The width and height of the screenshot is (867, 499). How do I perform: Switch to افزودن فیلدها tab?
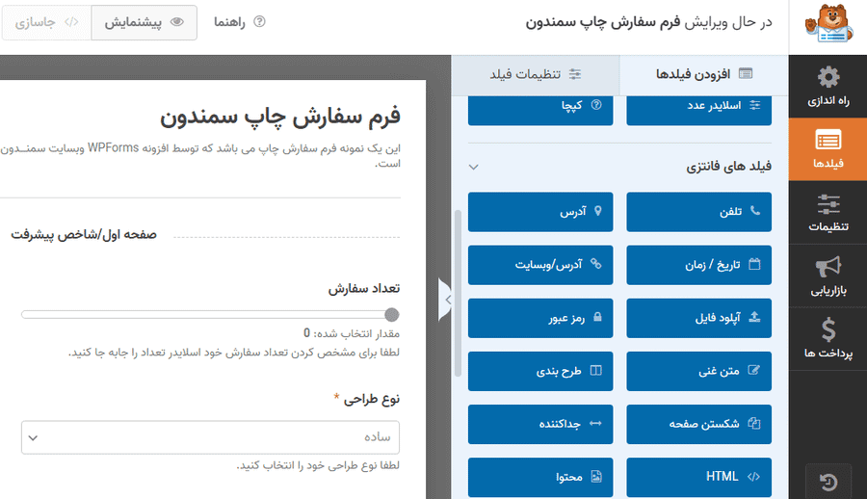pos(704,74)
